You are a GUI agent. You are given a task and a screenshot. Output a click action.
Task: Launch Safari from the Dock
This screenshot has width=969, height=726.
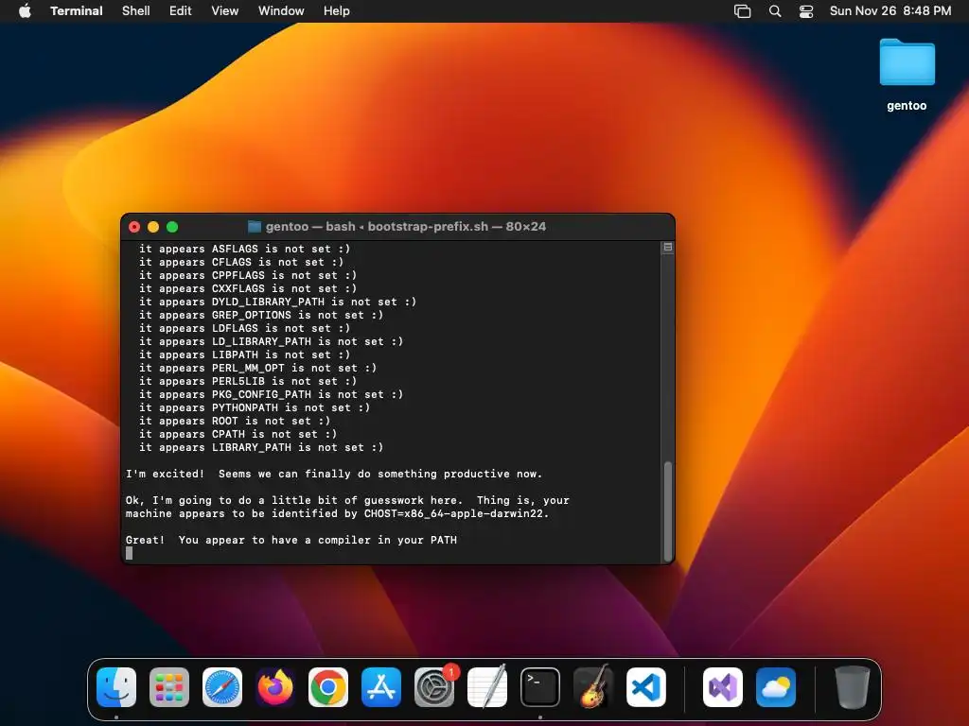click(x=222, y=687)
